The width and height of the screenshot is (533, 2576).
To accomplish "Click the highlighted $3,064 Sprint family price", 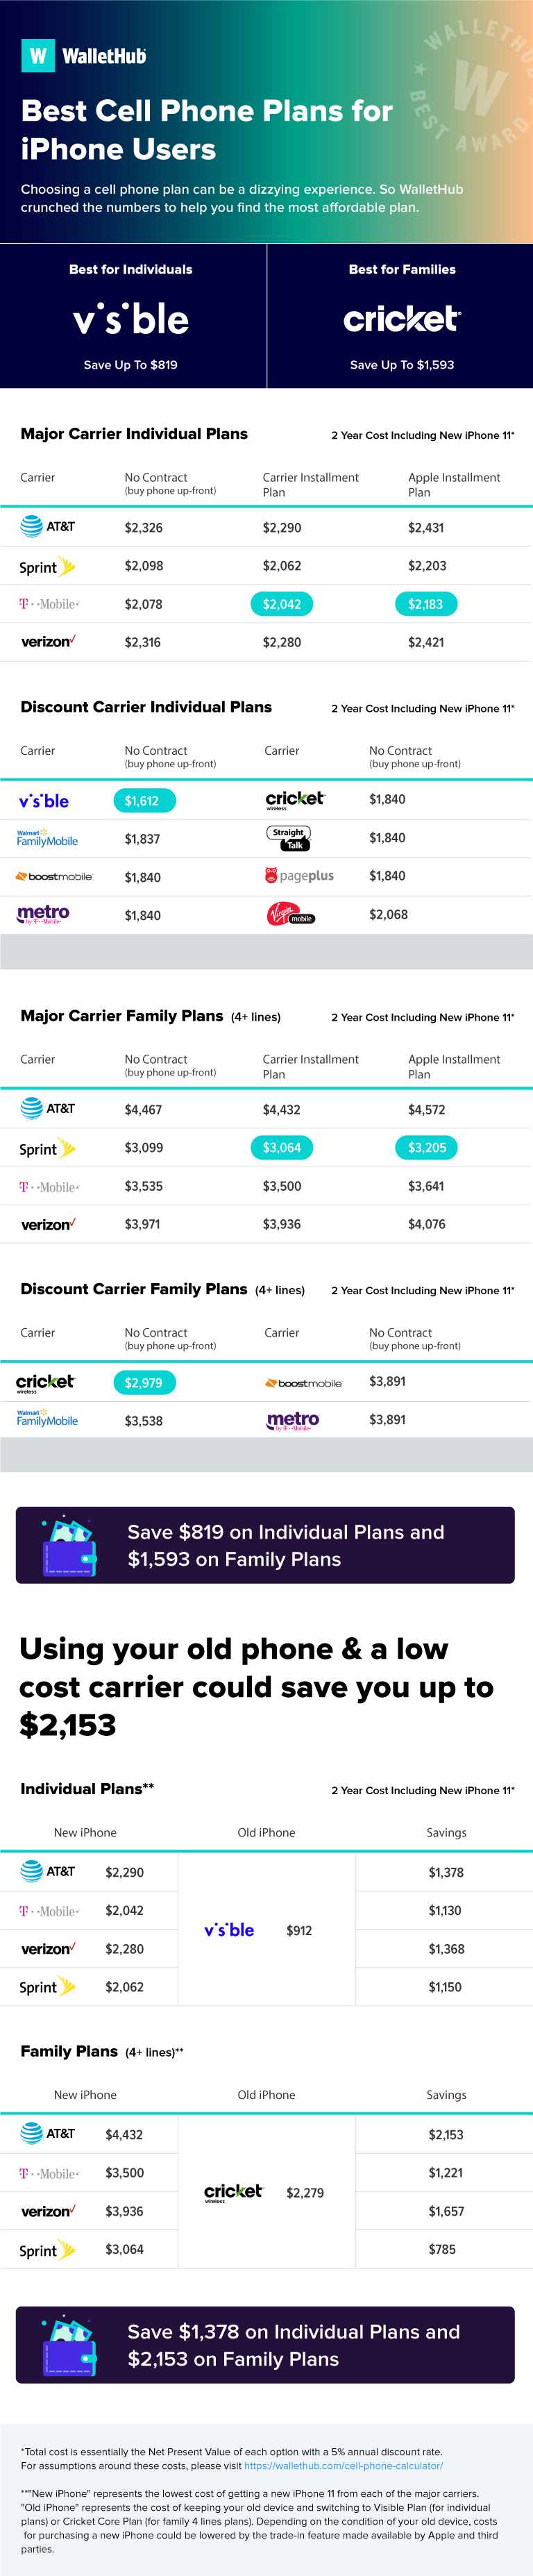I will point(282,1148).
